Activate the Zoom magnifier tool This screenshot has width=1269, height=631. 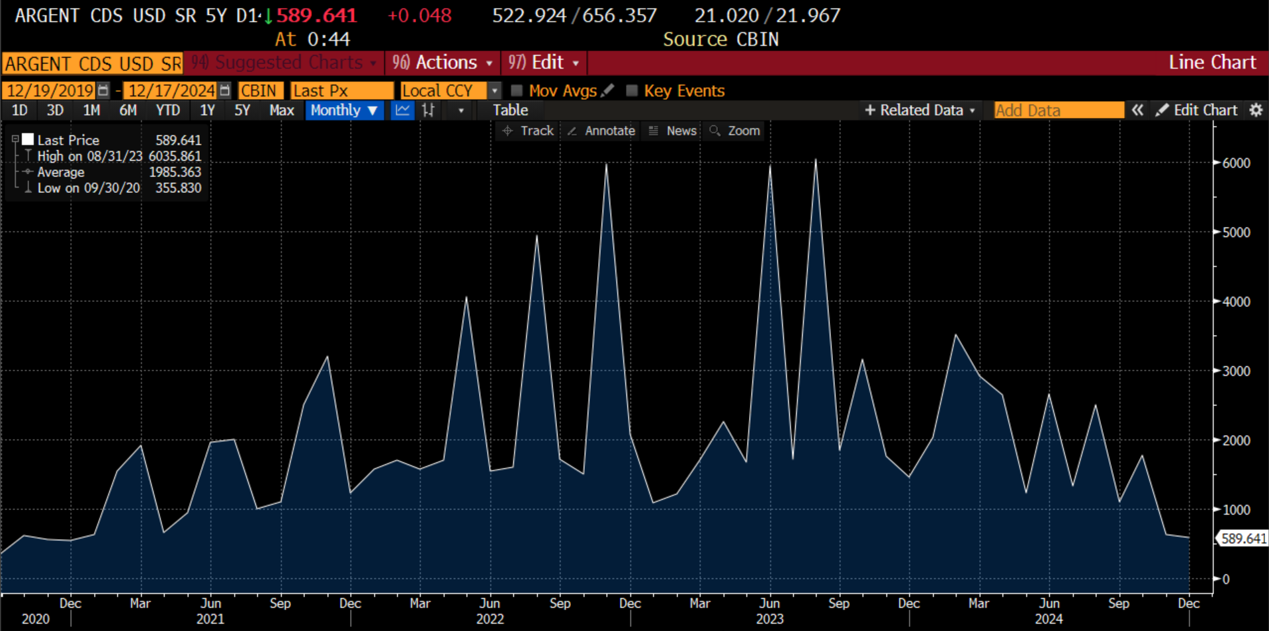coord(735,131)
